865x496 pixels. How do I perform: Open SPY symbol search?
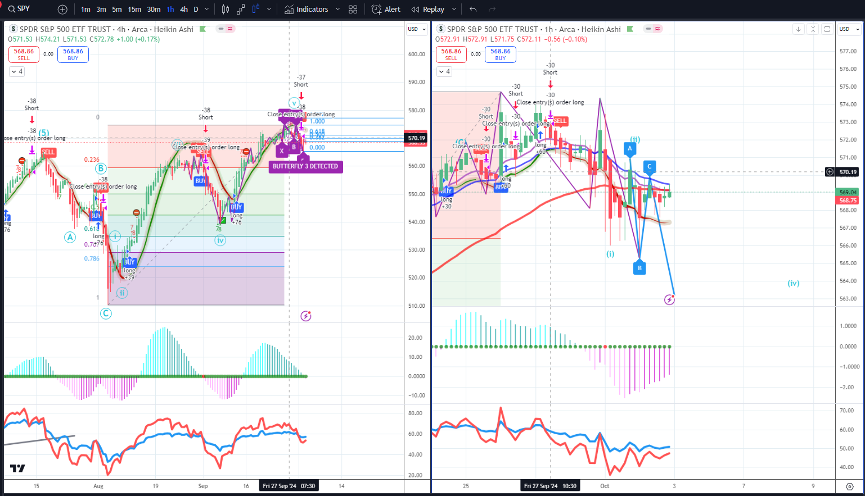point(19,9)
